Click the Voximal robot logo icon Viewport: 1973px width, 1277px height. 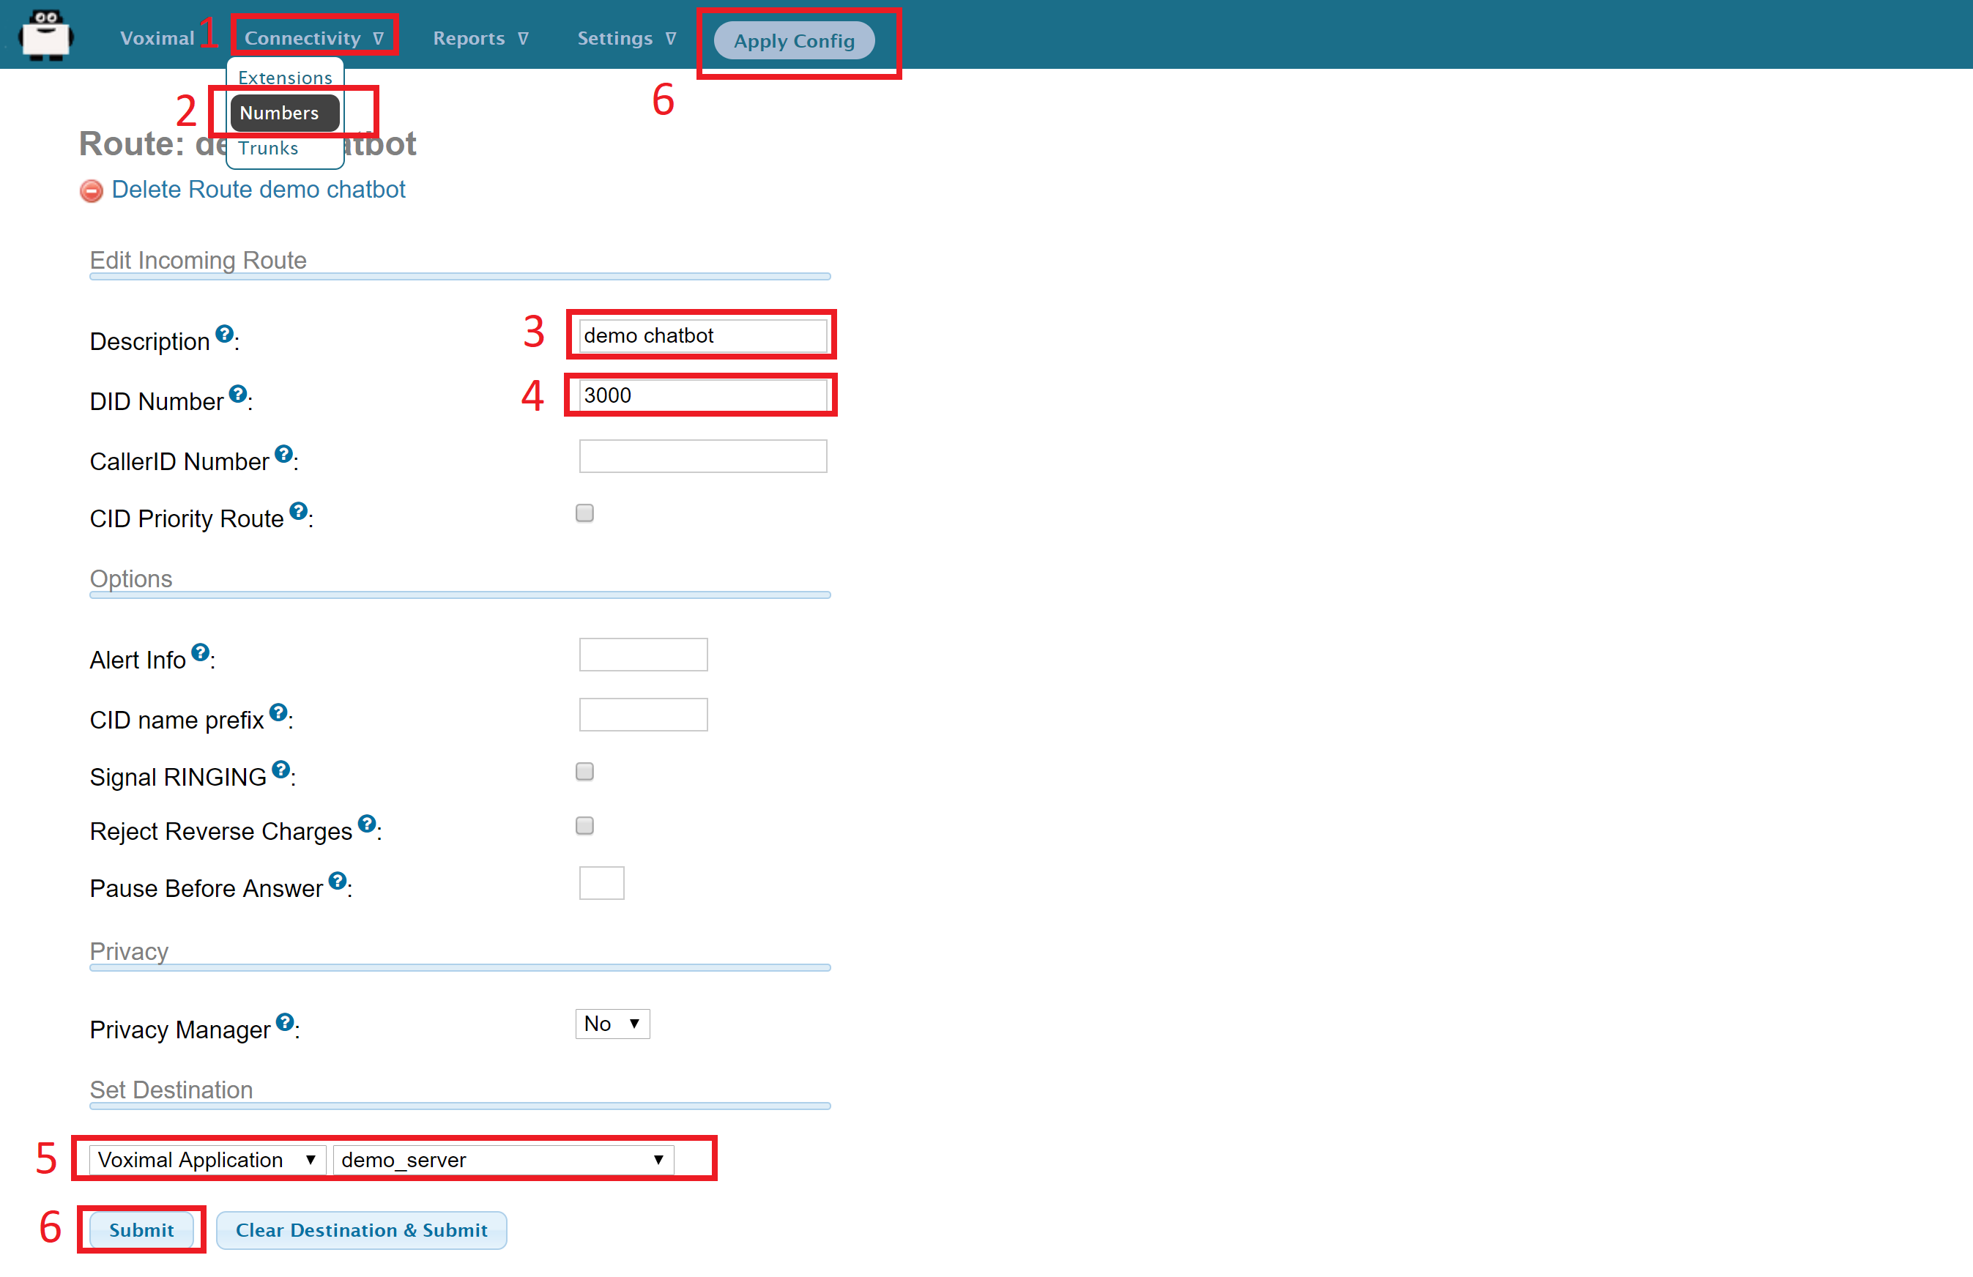pos(46,35)
